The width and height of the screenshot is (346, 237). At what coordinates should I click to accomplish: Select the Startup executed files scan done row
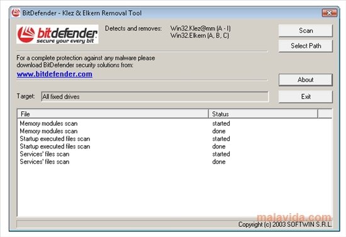[174, 146]
